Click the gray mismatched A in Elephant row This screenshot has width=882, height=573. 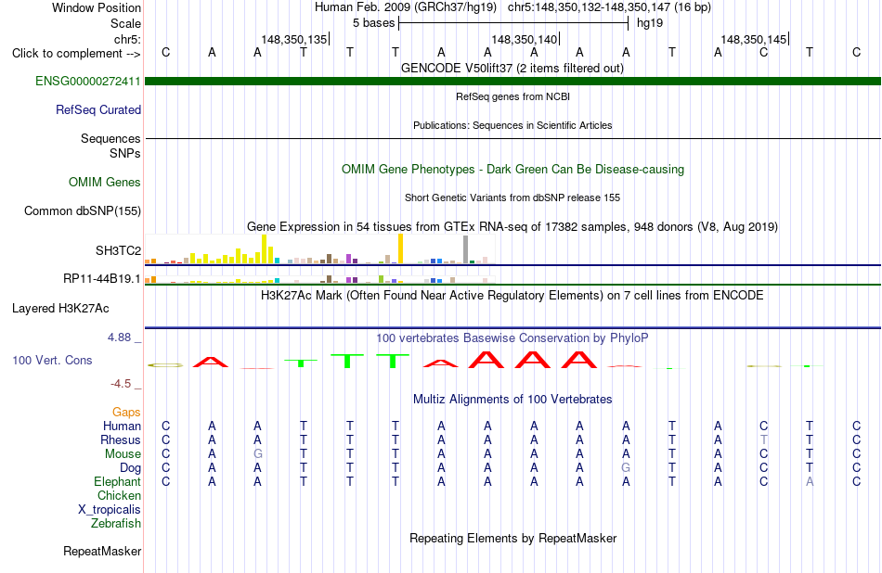810,481
